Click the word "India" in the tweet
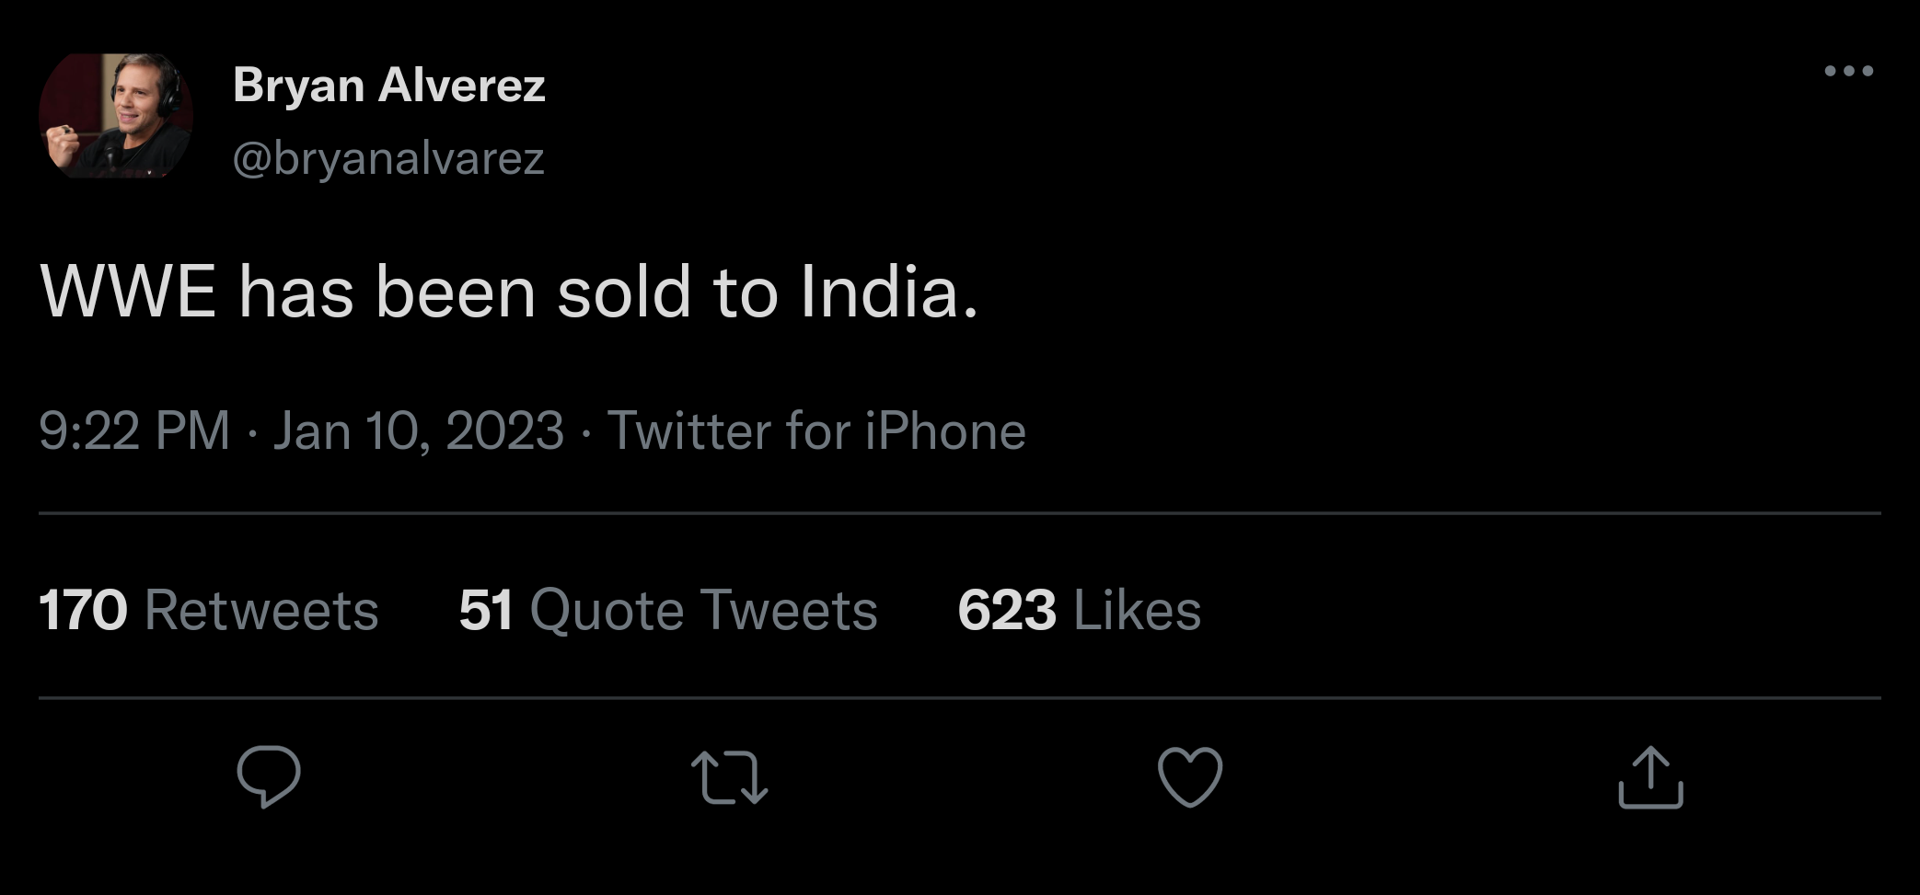Image resolution: width=1920 pixels, height=895 pixels. point(880,293)
